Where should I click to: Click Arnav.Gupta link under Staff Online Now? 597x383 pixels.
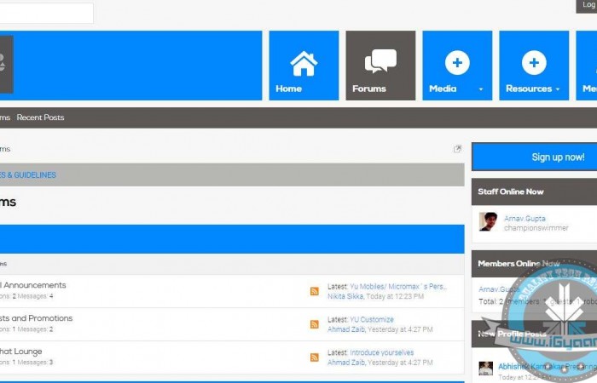click(x=525, y=219)
